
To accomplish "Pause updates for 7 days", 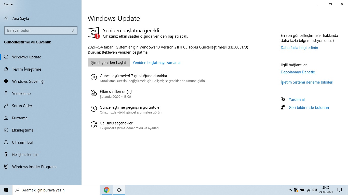I will click(x=133, y=76).
